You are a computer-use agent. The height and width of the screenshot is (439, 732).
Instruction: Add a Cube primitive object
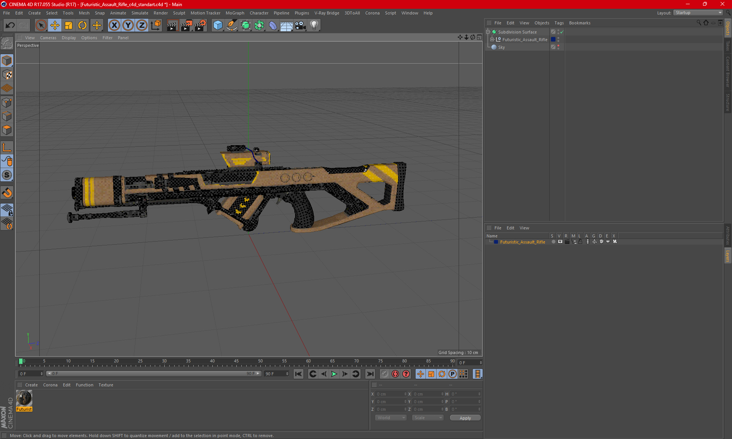pos(218,26)
